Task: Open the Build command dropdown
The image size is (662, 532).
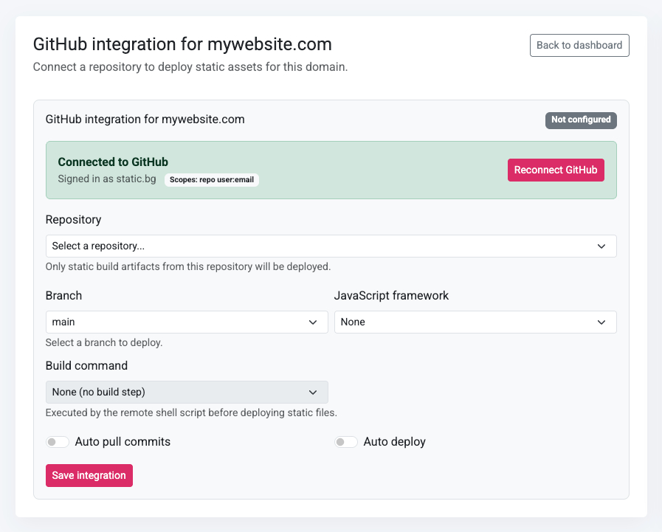Action: tap(187, 392)
